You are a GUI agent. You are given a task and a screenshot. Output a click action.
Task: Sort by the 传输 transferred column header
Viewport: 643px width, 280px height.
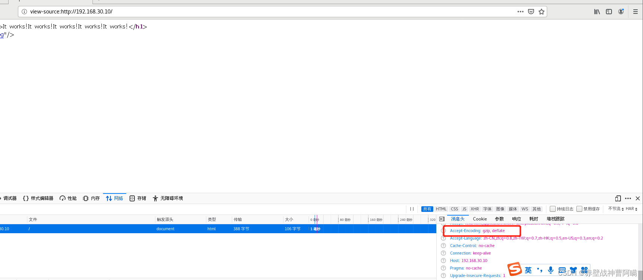pyautogui.click(x=258, y=219)
